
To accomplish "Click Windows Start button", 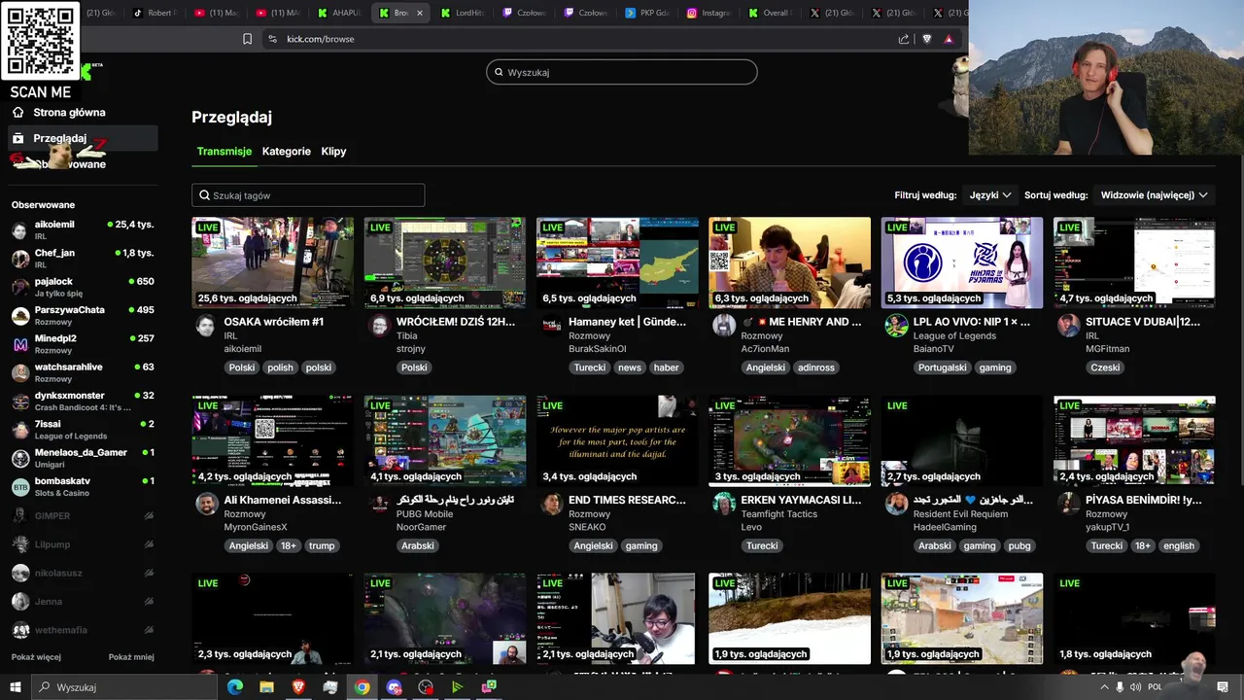I will 16,687.
